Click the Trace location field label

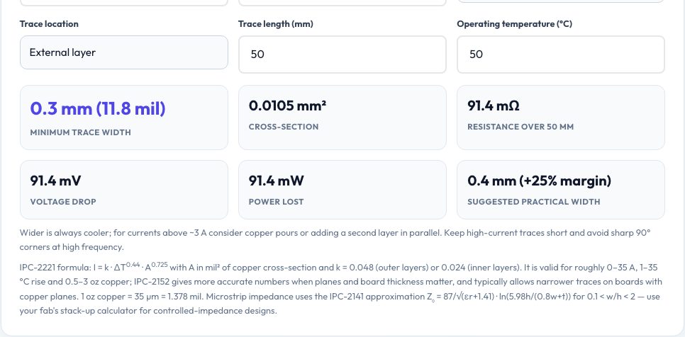pos(49,24)
